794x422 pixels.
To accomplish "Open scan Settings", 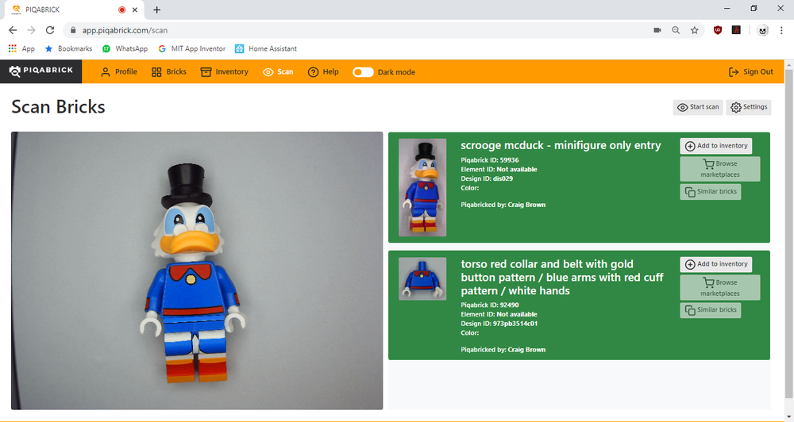I will coord(749,107).
